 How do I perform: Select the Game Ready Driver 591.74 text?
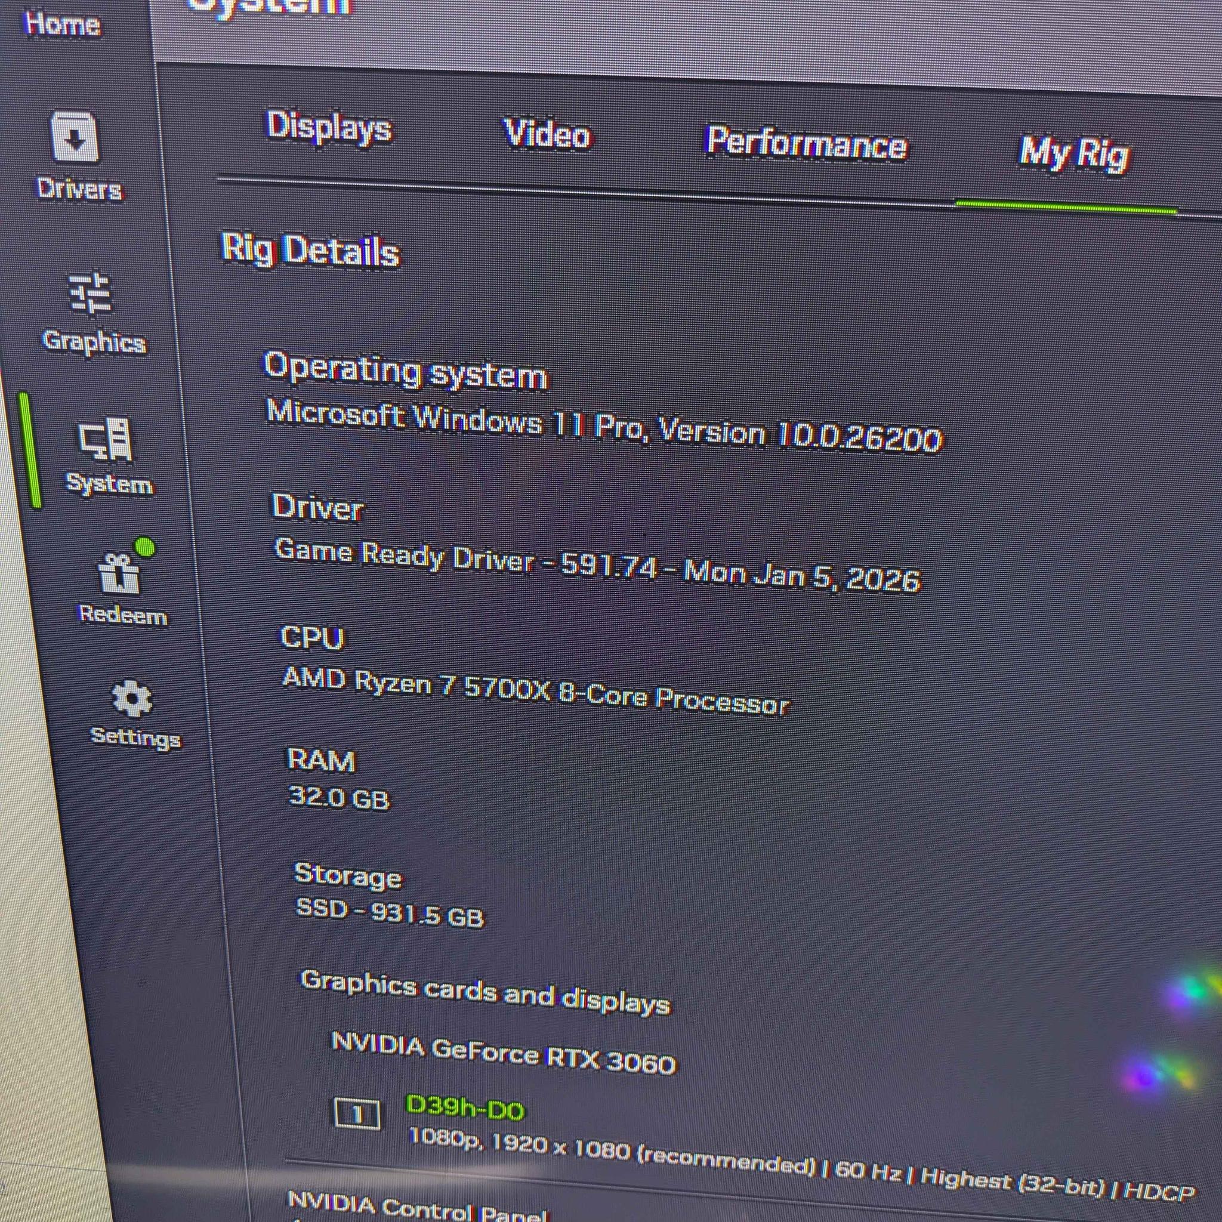click(x=598, y=566)
